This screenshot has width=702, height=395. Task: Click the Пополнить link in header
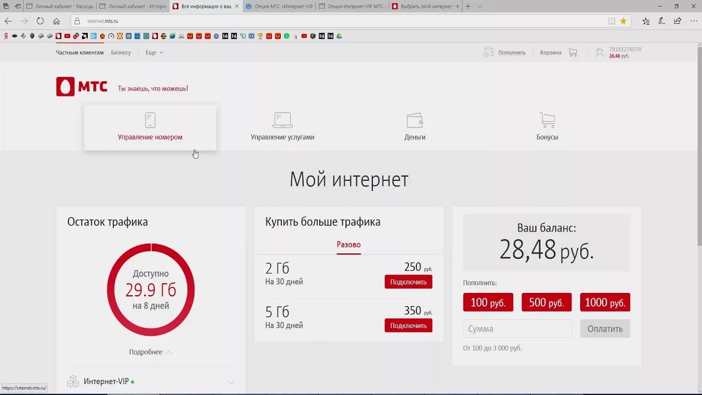pyautogui.click(x=512, y=53)
